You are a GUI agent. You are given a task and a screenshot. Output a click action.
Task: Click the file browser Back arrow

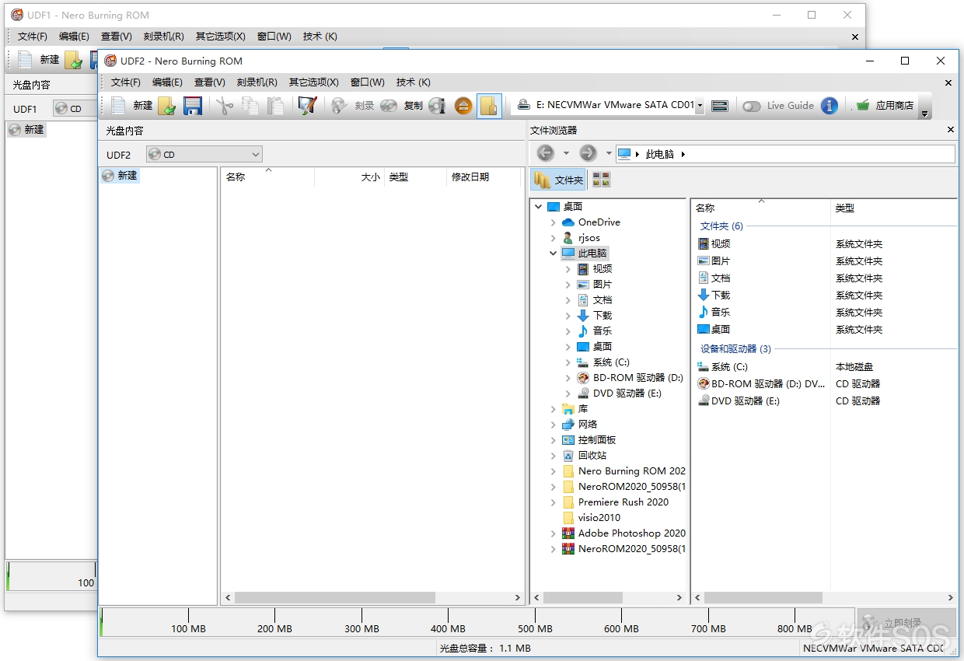pos(546,153)
